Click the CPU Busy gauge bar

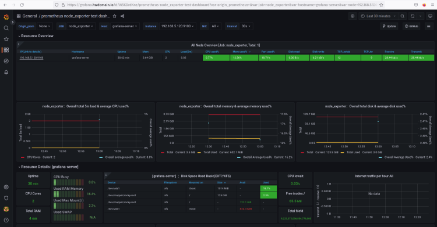[x=69, y=182]
